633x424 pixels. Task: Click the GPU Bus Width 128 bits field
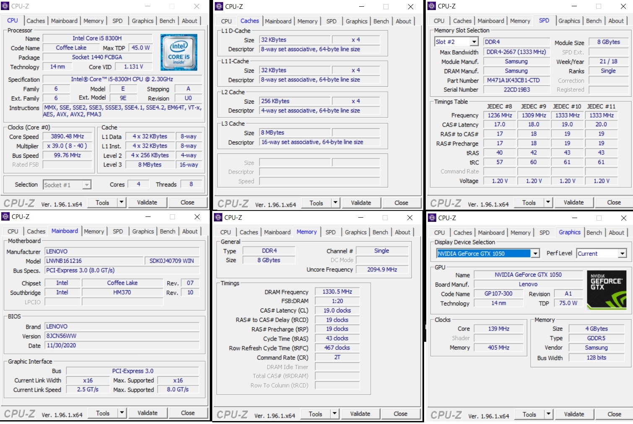[x=597, y=358]
